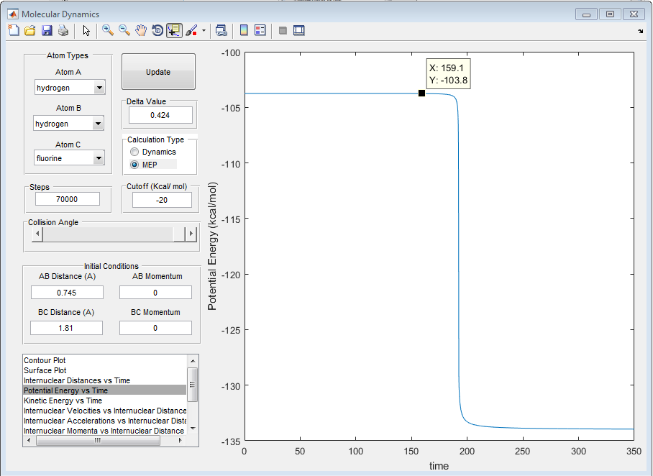Click the Steps input field
The image size is (653, 476).
click(66, 199)
